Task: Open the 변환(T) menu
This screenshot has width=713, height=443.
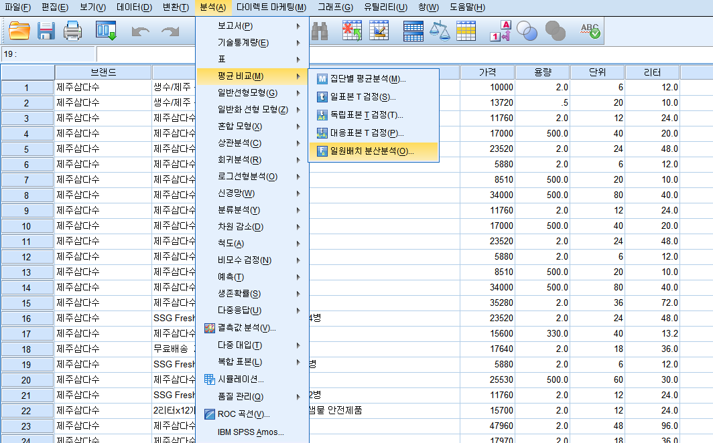Action: (x=176, y=7)
